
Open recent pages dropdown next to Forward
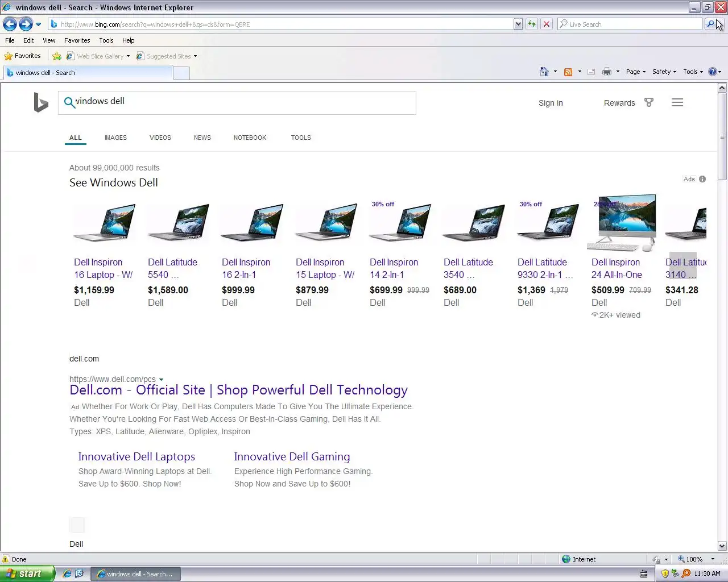38,24
